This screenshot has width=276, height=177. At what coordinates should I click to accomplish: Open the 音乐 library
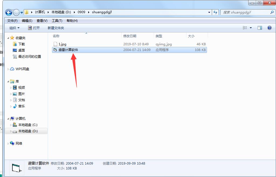(22, 106)
